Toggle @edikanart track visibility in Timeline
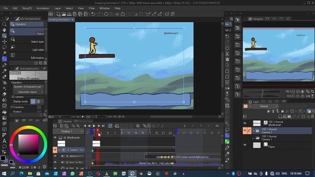Viewport: 315px width, 177px height. (x=55, y=138)
